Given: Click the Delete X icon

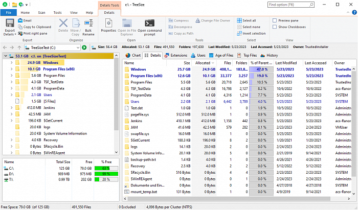Looking at the screenshot, I should click(x=63, y=23).
